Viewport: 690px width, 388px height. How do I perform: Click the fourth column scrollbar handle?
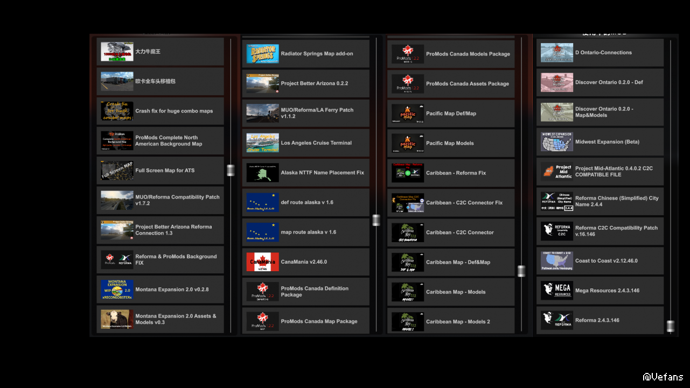(x=670, y=326)
